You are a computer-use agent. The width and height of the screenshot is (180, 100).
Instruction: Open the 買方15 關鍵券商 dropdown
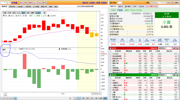tap(165, 48)
